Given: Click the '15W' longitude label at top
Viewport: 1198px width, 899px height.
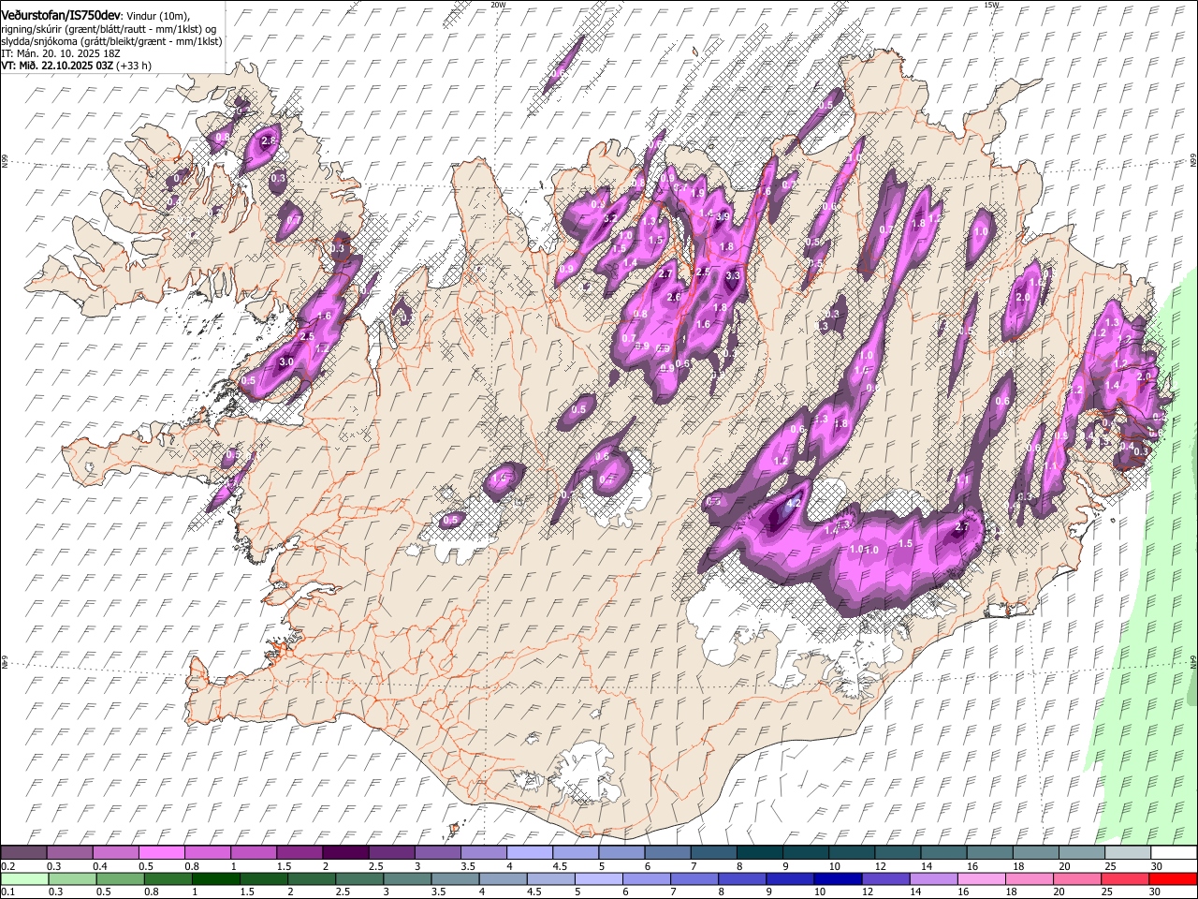Looking at the screenshot, I should pyautogui.click(x=992, y=5).
